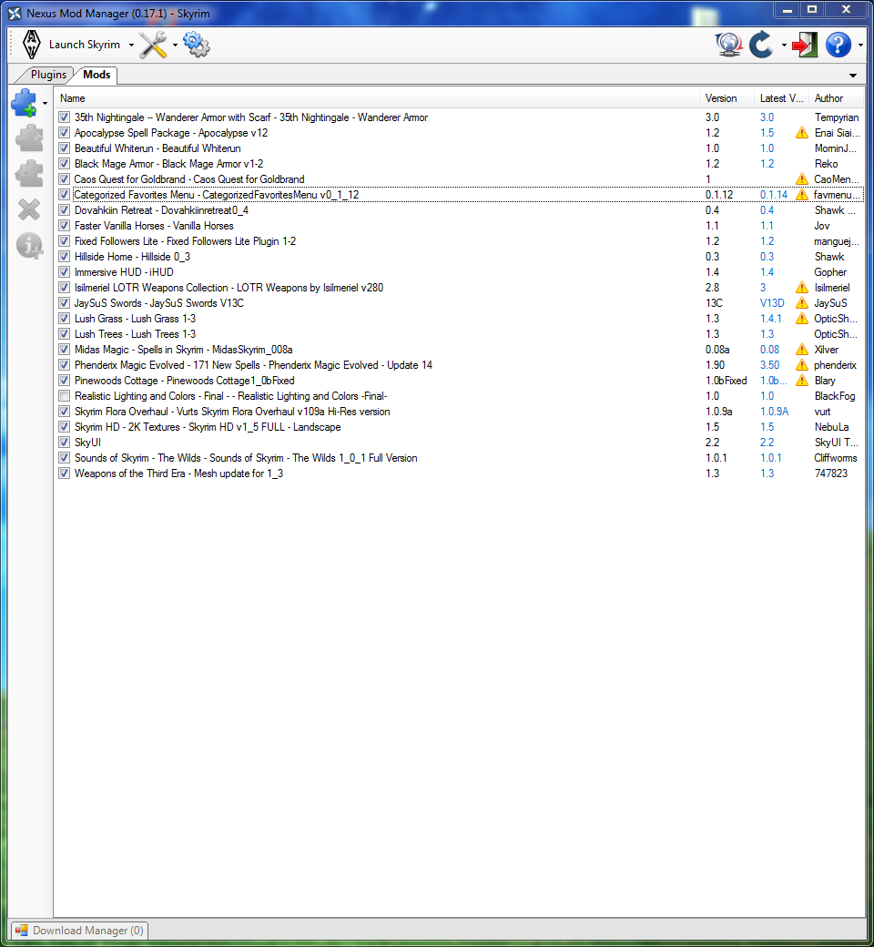The height and width of the screenshot is (947, 874).
Task: Minimize the Nexus Mod Manager window
Action: [x=787, y=10]
